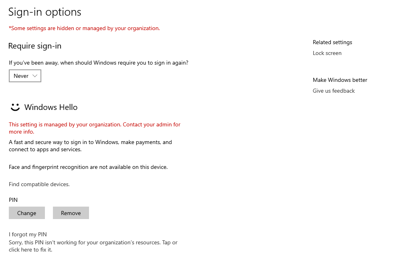Click the Give us feedback link
Viewport: 395px width, 270px height.
tap(334, 91)
